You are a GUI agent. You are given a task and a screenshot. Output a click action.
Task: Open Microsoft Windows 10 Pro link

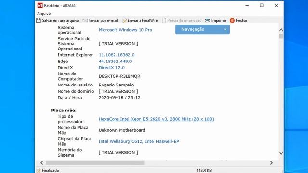[125, 30]
